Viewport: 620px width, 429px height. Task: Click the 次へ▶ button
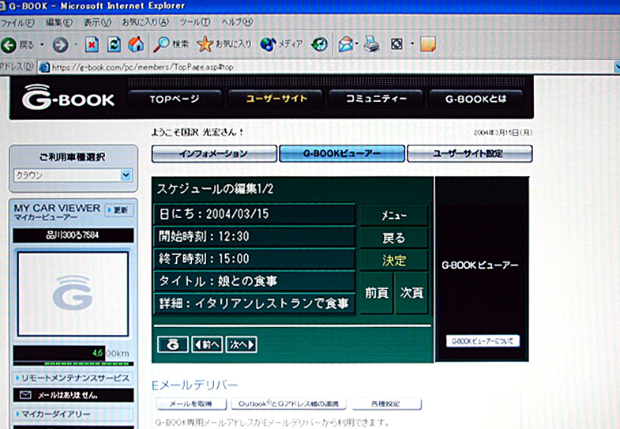241,344
